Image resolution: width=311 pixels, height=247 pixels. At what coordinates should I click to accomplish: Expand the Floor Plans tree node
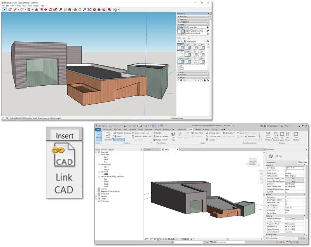[x=98, y=155]
